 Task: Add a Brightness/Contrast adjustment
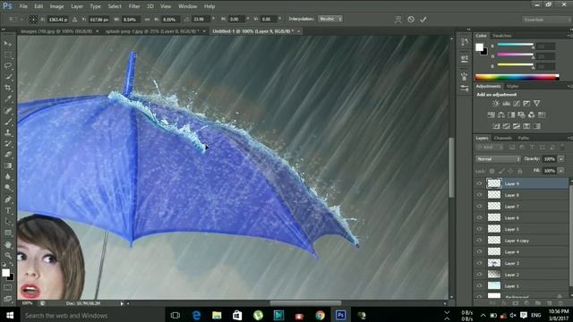[495, 104]
